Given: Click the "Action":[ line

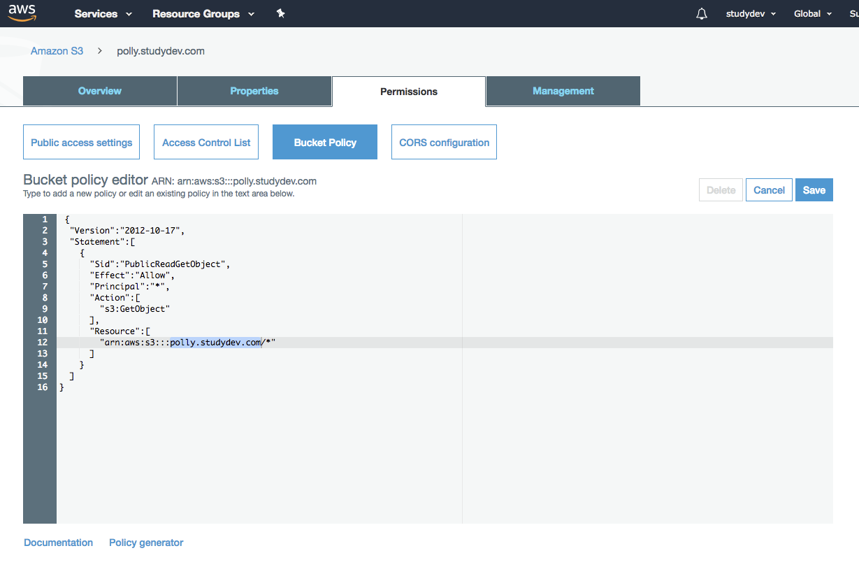Looking at the screenshot, I should 115,298.
